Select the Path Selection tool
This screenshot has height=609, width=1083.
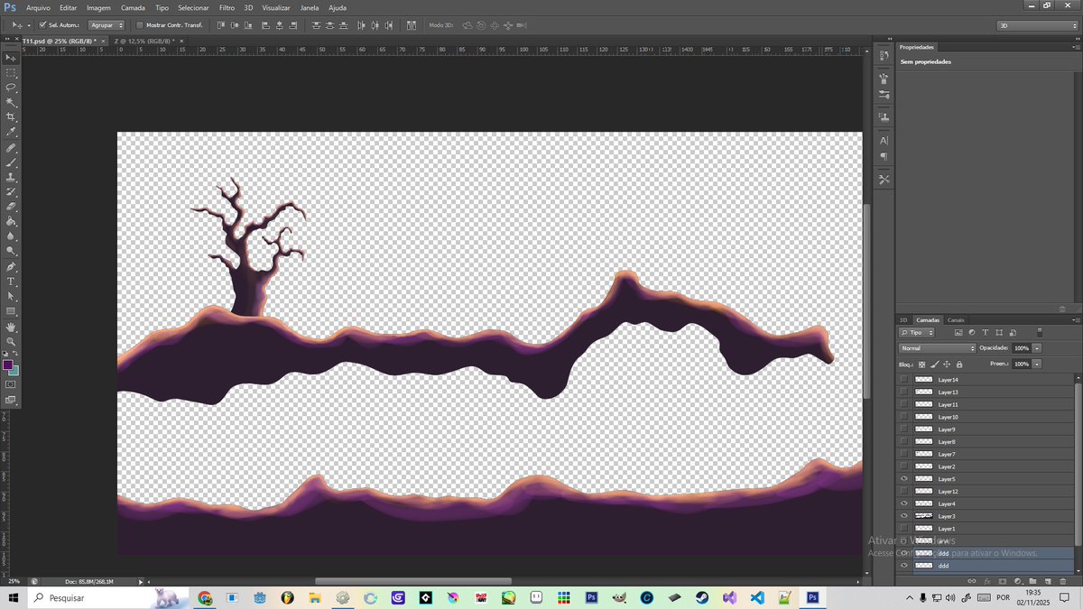(12, 297)
